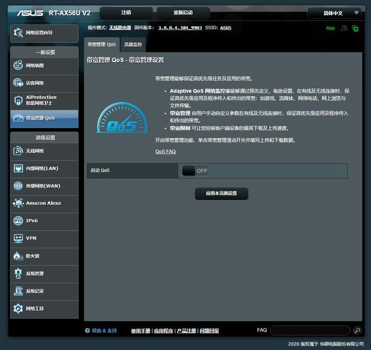This screenshot has height=350, width=371.
Task: Click the IPv6 globe icon
Action: (18, 221)
